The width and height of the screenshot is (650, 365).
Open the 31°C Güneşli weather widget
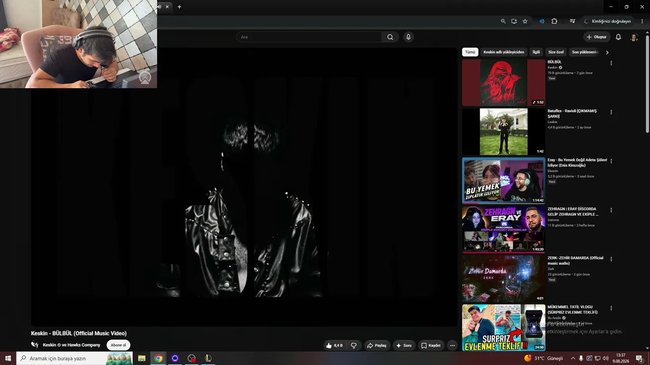[543, 358]
